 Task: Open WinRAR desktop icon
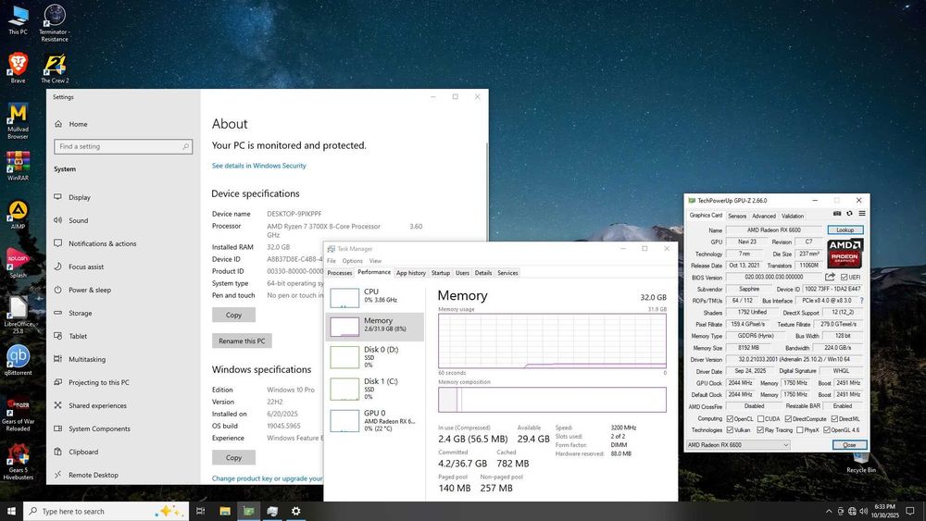(x=18, y=166)
